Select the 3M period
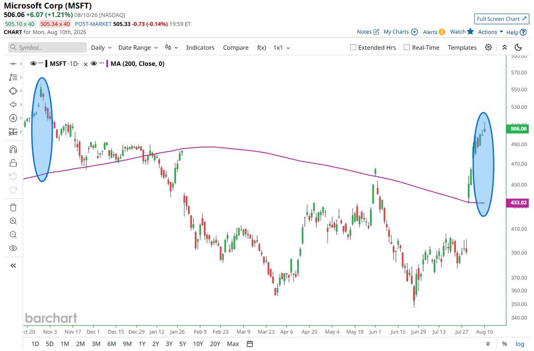Image resolution: width=534 pixels, height=351 pixels. [96, 344]
